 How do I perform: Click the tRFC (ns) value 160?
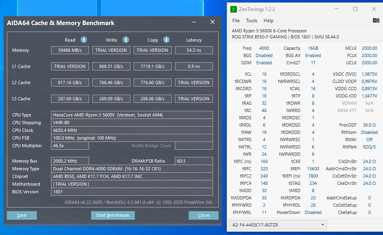coord(264,161)
